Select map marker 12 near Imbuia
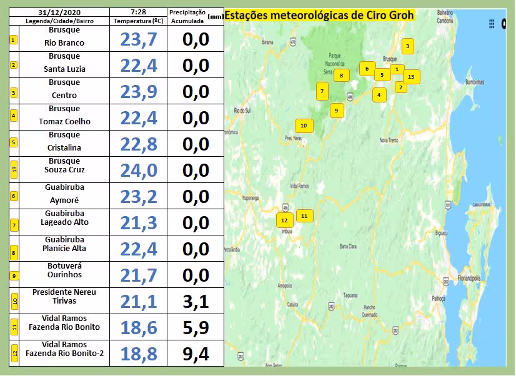 click(284, 220)
